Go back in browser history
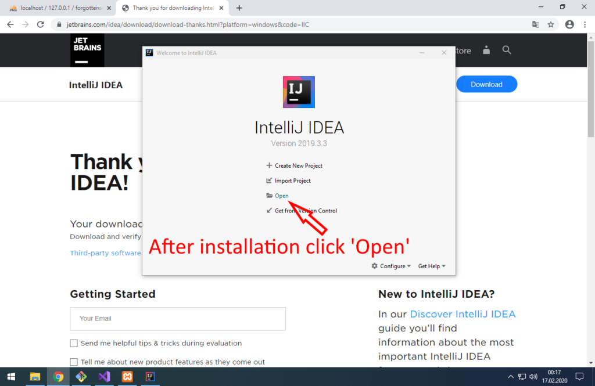The image size is (595, 386). click(10, 24)
